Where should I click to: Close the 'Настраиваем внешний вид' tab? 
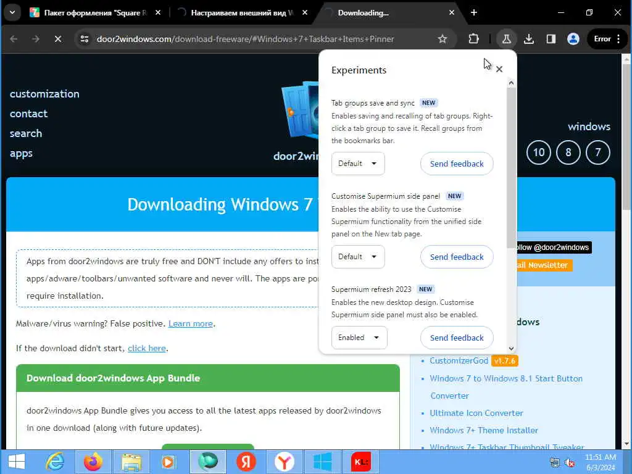tap(305, 12)
